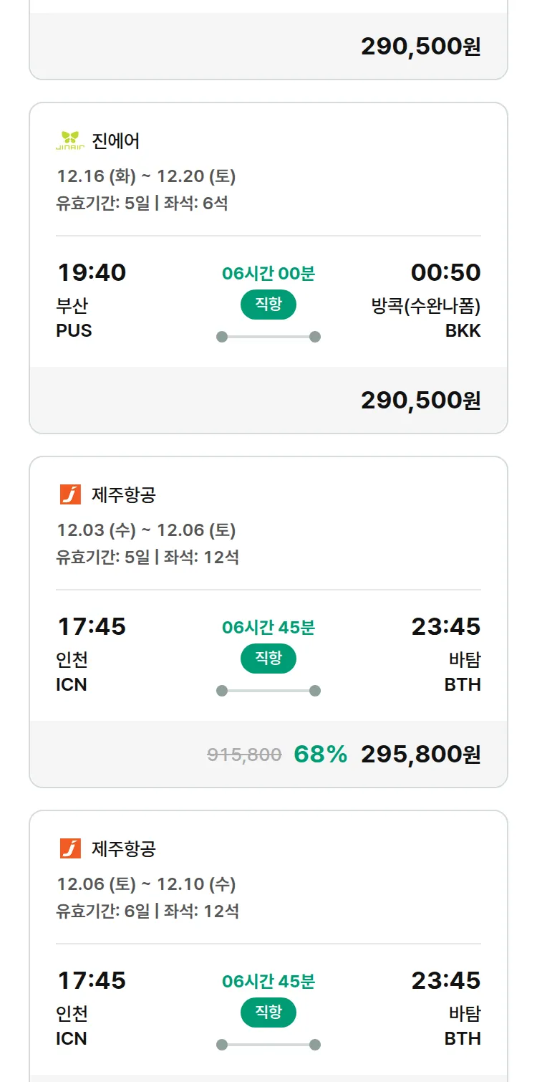
Task: Click the route line on Busan–Bangkok flight
Action: coord(268,337)
